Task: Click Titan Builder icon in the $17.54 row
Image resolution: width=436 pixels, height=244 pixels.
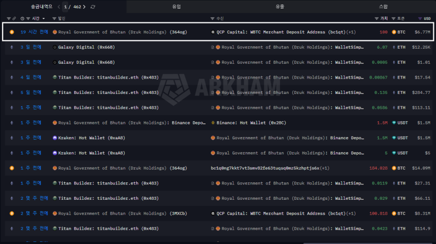Action: click(55, 77)
